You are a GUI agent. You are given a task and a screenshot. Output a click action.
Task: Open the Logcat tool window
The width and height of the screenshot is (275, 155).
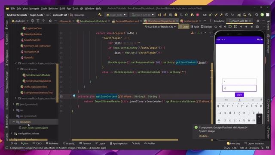(100, 143)
